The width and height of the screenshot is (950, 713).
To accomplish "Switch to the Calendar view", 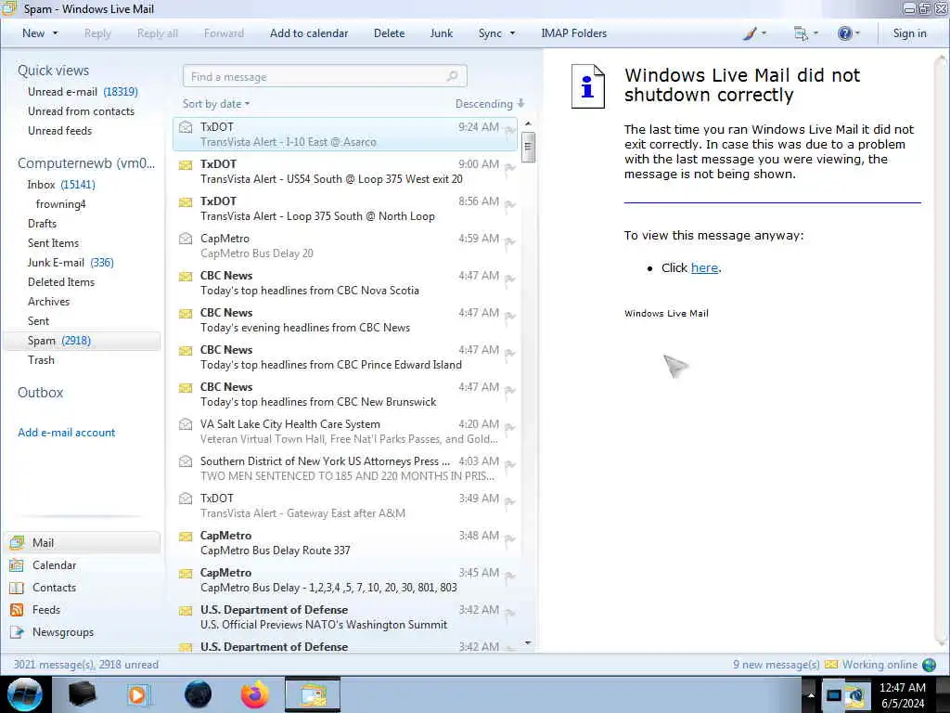I will (54, 565).
